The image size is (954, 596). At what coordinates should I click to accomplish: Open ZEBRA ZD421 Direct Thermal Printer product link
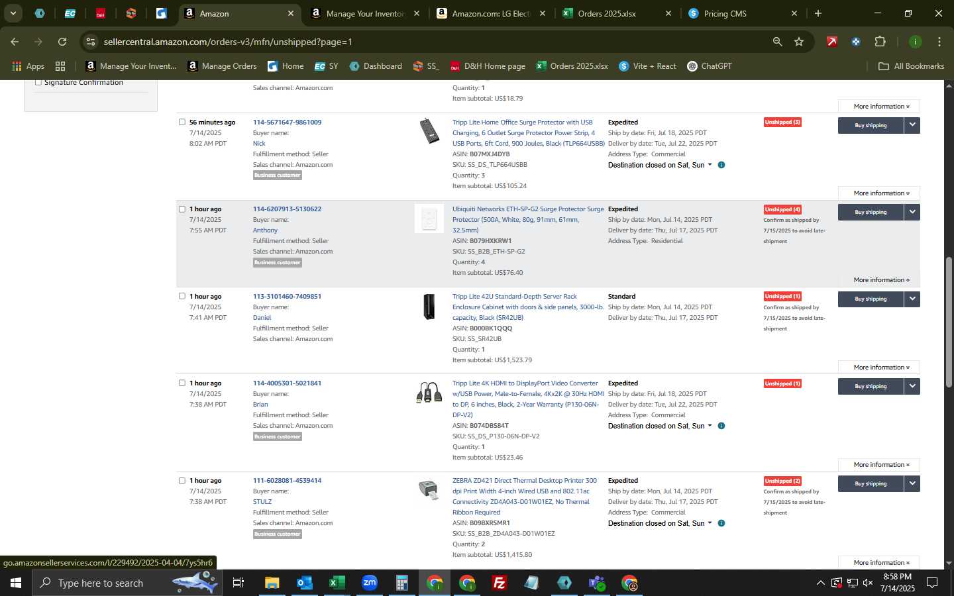click(525, 496)
